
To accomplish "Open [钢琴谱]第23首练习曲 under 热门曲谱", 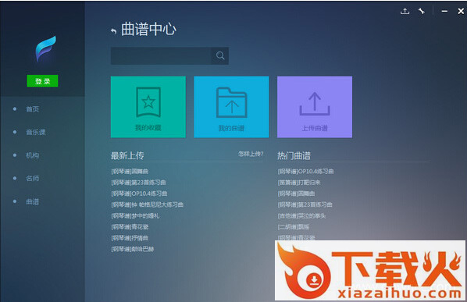I will click(x=305, y=204).
